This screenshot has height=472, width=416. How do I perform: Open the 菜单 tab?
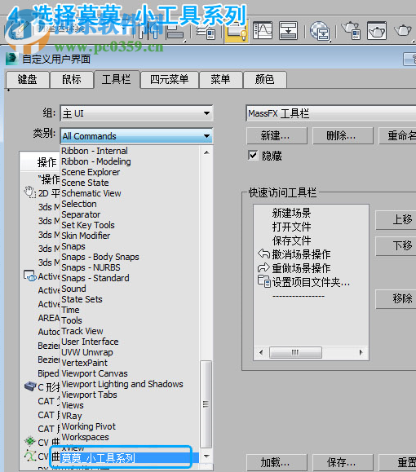point(220,80)
